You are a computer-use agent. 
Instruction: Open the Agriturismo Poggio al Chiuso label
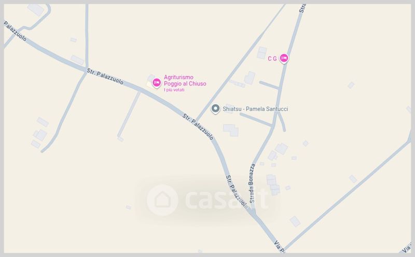[x=185, y=80]
